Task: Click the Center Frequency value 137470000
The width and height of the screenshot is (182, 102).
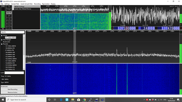Action: 170,28
